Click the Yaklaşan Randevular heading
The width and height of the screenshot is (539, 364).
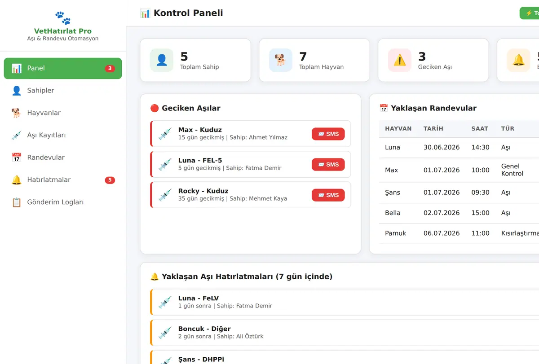433,108
